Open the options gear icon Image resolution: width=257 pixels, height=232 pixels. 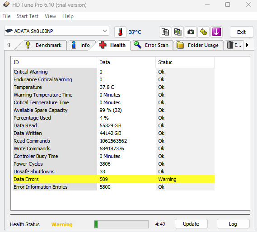(204, 32)
